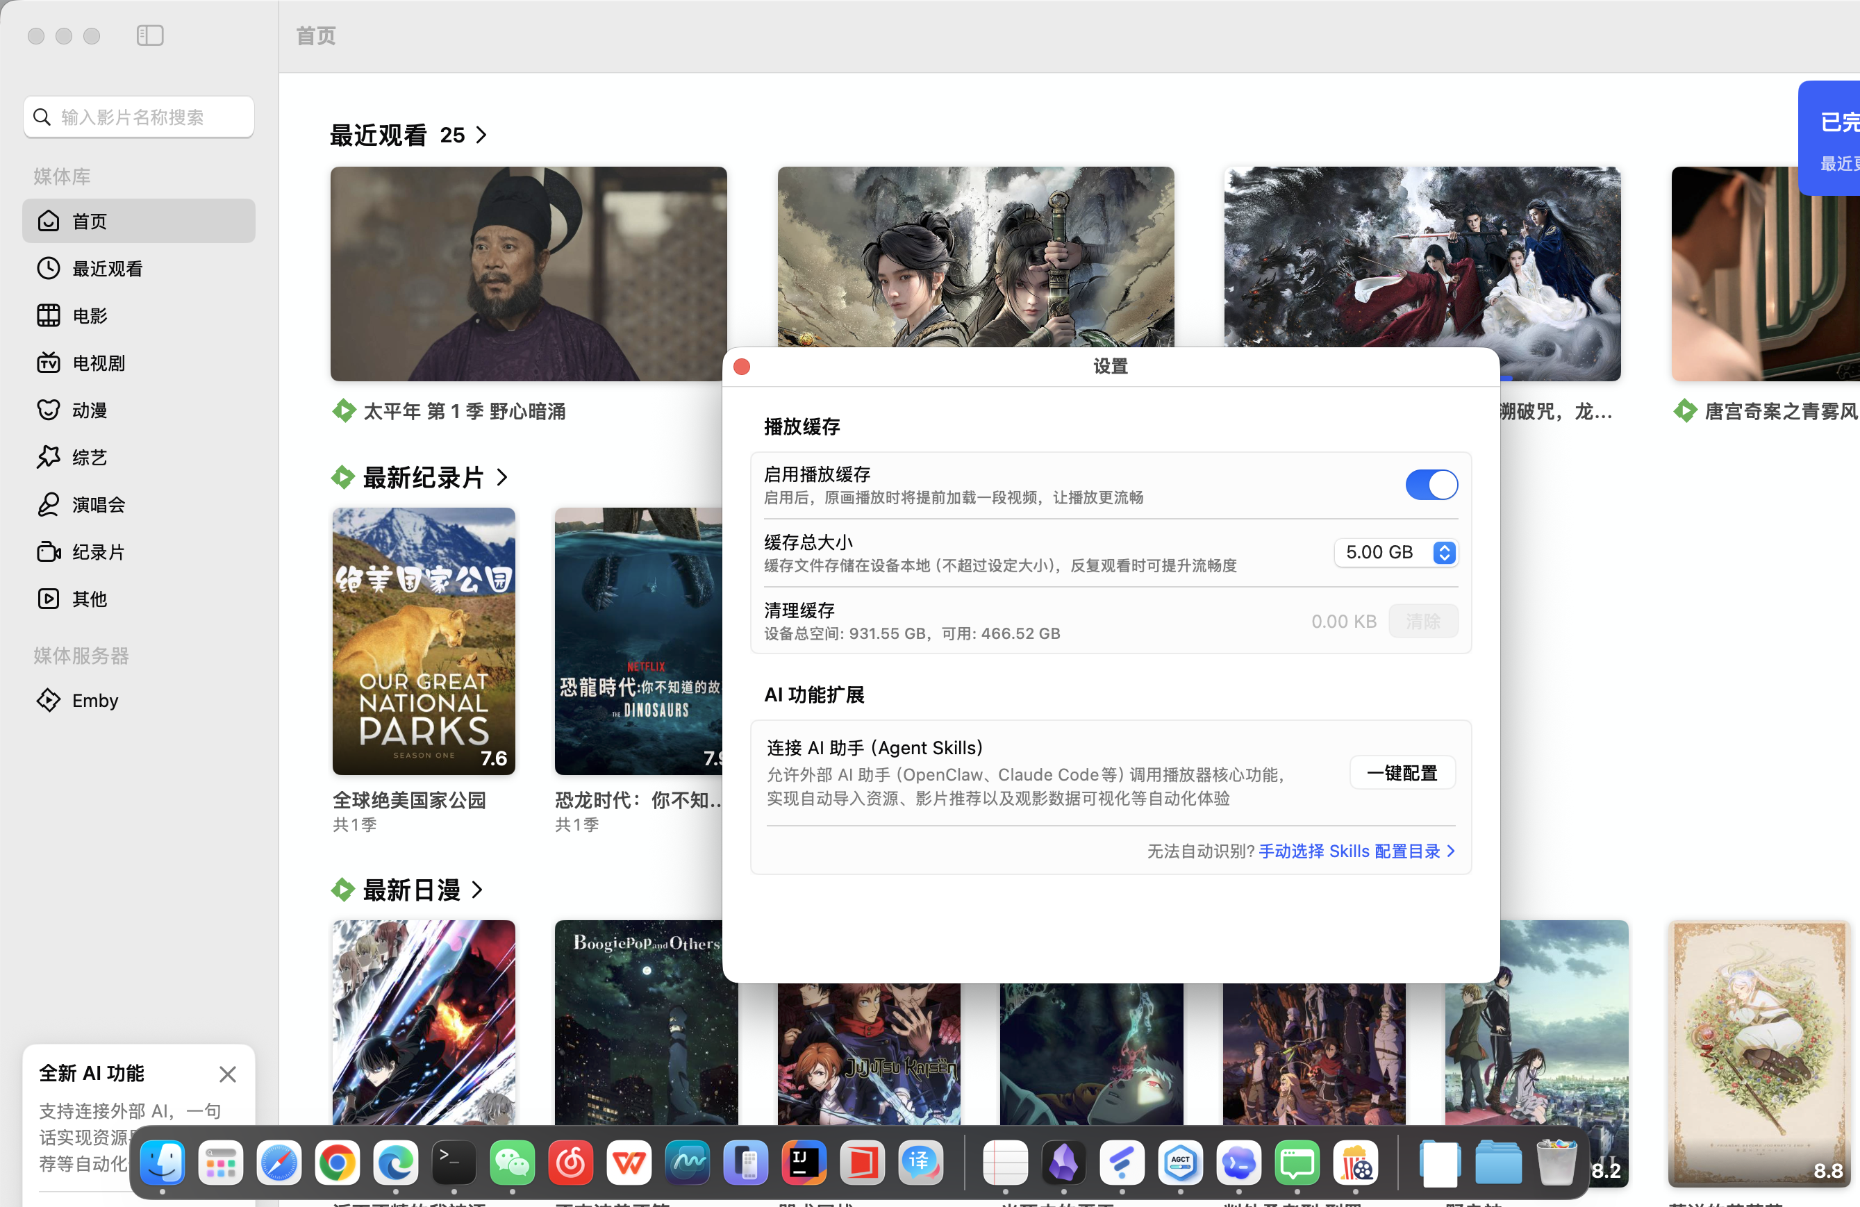1860x1207 pixels.
Task: Open the Emby media server
Action: (x=139, y=700)
